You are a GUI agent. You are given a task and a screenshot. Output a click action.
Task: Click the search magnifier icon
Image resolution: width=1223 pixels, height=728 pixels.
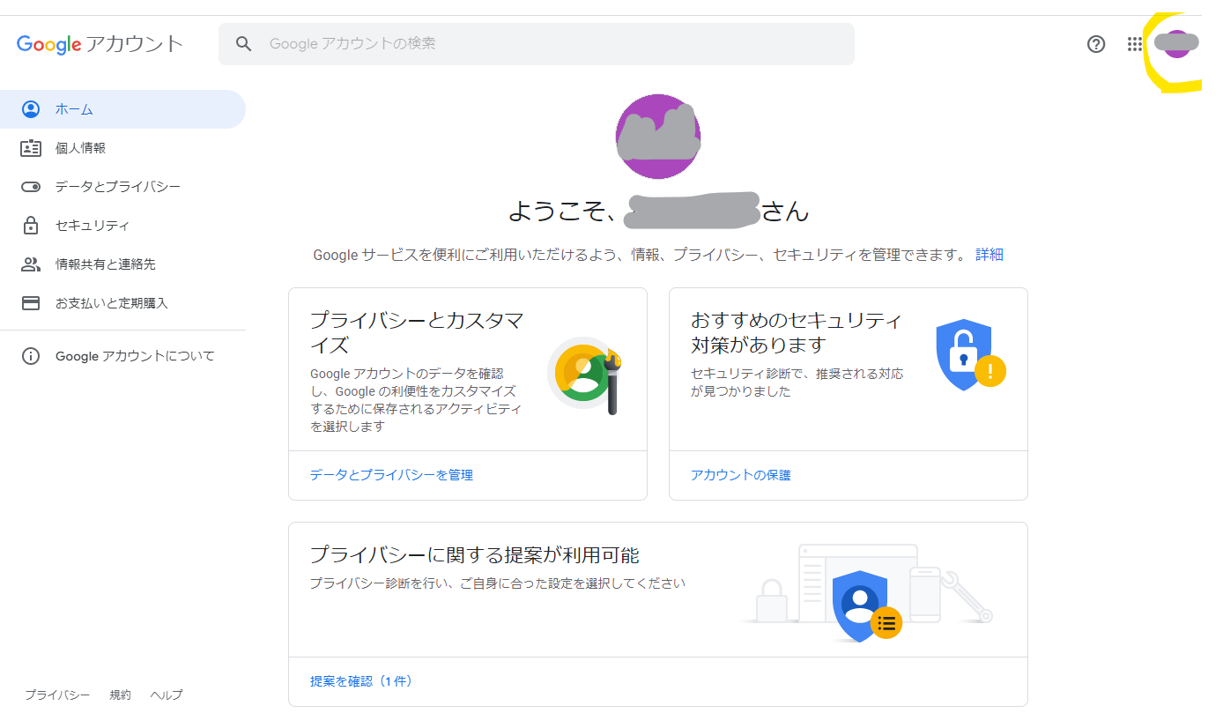[x=244, y=43]
